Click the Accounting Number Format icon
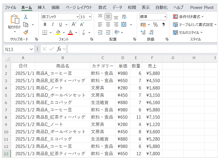This screenshot has width=222, height=160. click(143, 25)
